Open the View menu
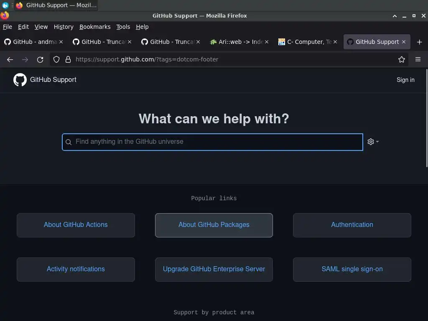428x321 pixels. pos(41,27)
